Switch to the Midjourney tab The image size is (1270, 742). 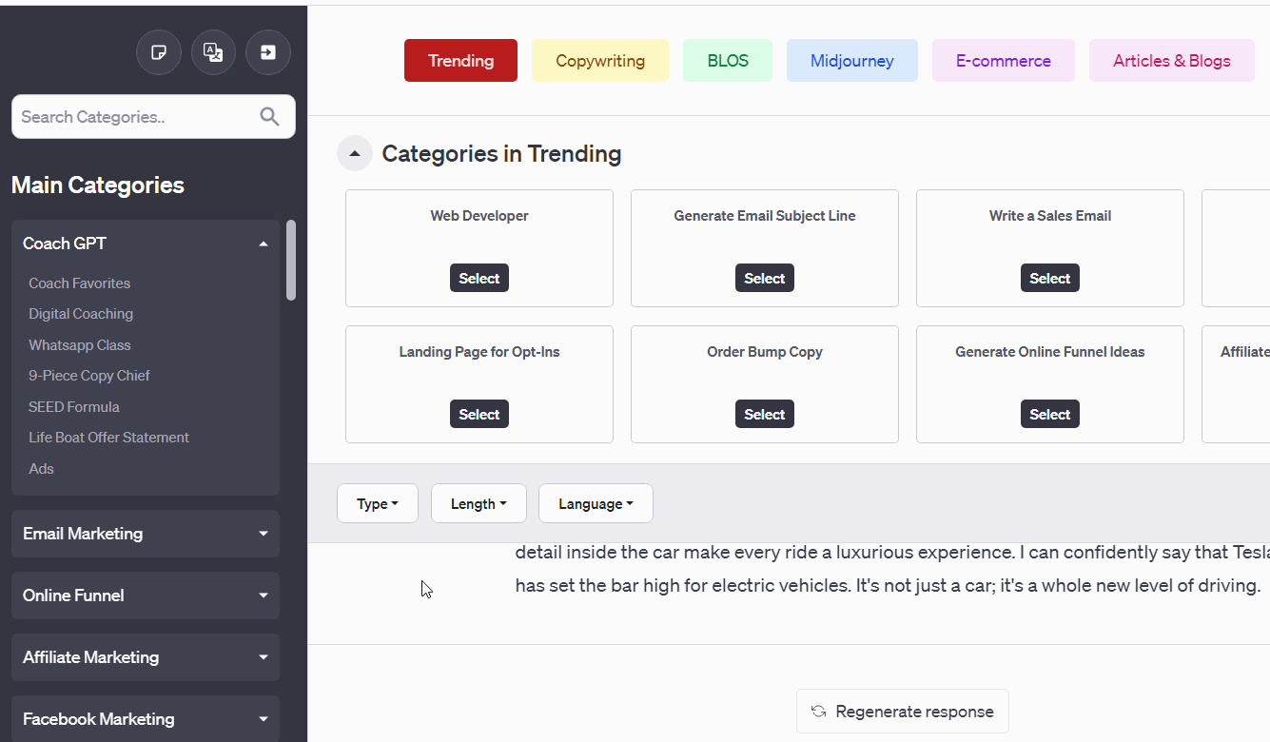pyautogui.click(x=851, y=61)
